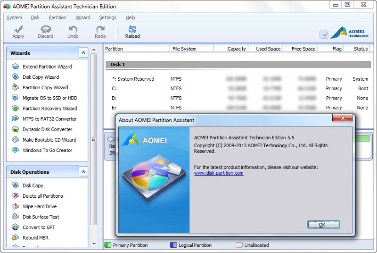The image size is (377, 253).
Task: Click the Wipe Hard Drive icon
Action: [x=15, y=206]
